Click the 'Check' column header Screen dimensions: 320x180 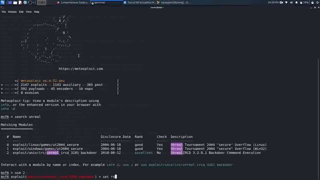pyautogui.click(x=161, y=136)
